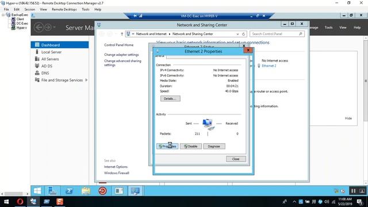Show hidden tray icons chevron
Screen dimensions: 368x207
[294, 202]
